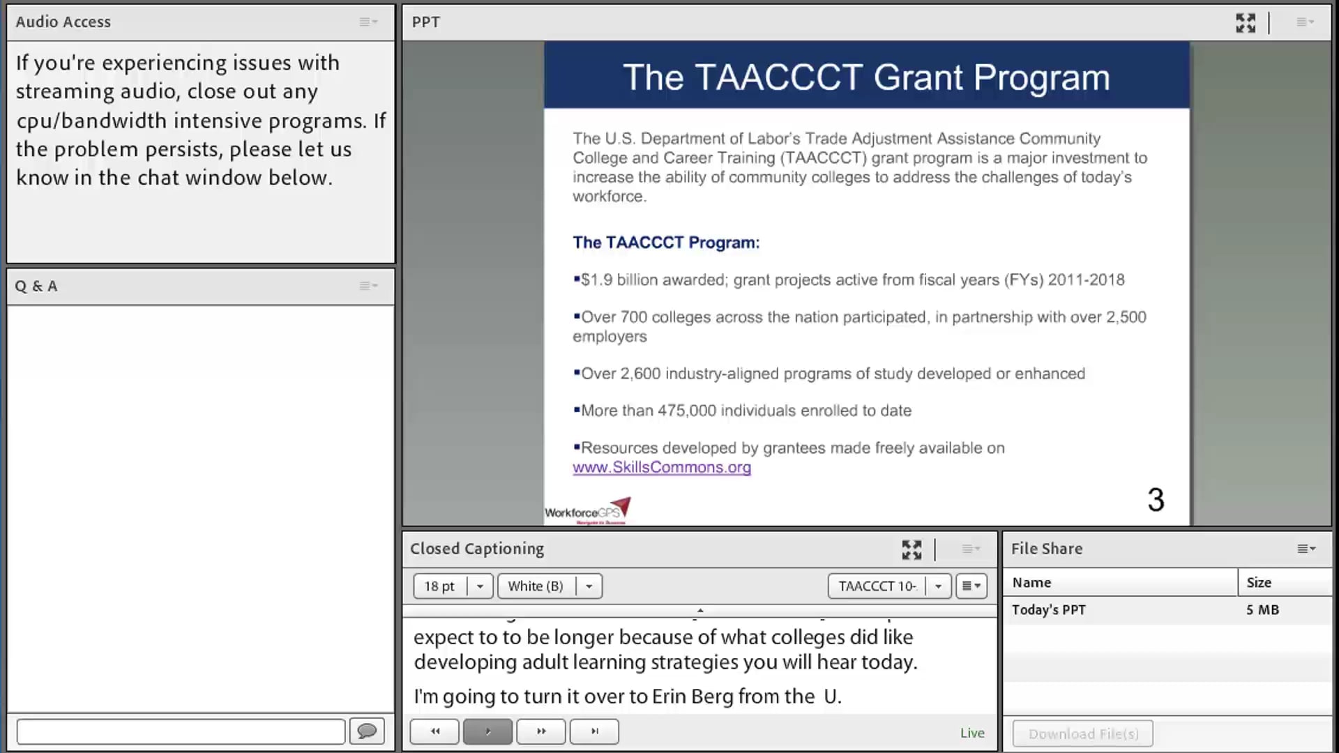Image resolution: width=1339 pixels, height=753 pixels.
Task: Rewind the closed captions
Action: pyautogui.click(x=434, y=731)
